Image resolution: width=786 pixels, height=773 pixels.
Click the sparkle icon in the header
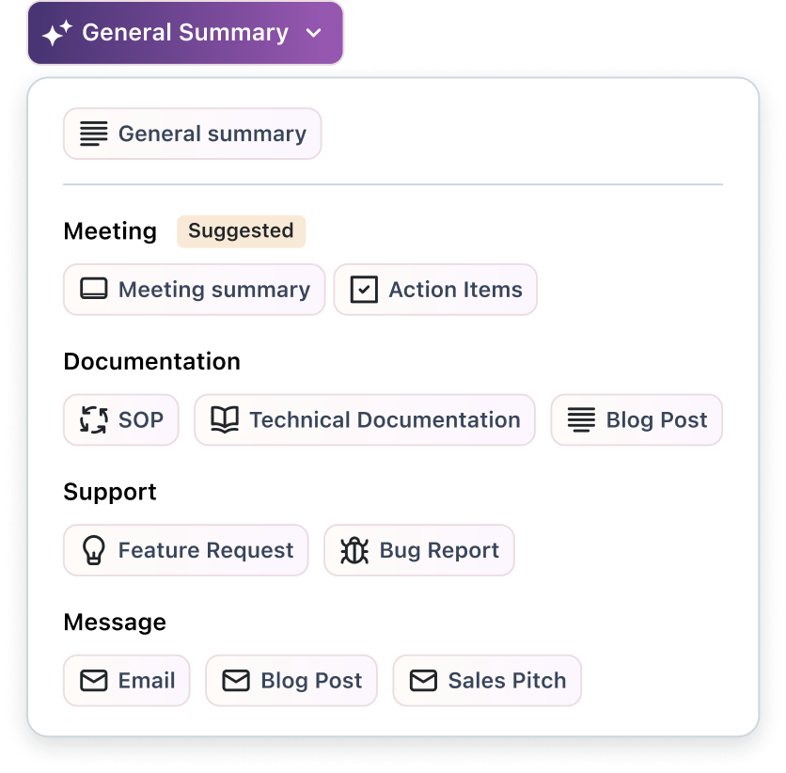pyautogui.click(x=56, y=33)
